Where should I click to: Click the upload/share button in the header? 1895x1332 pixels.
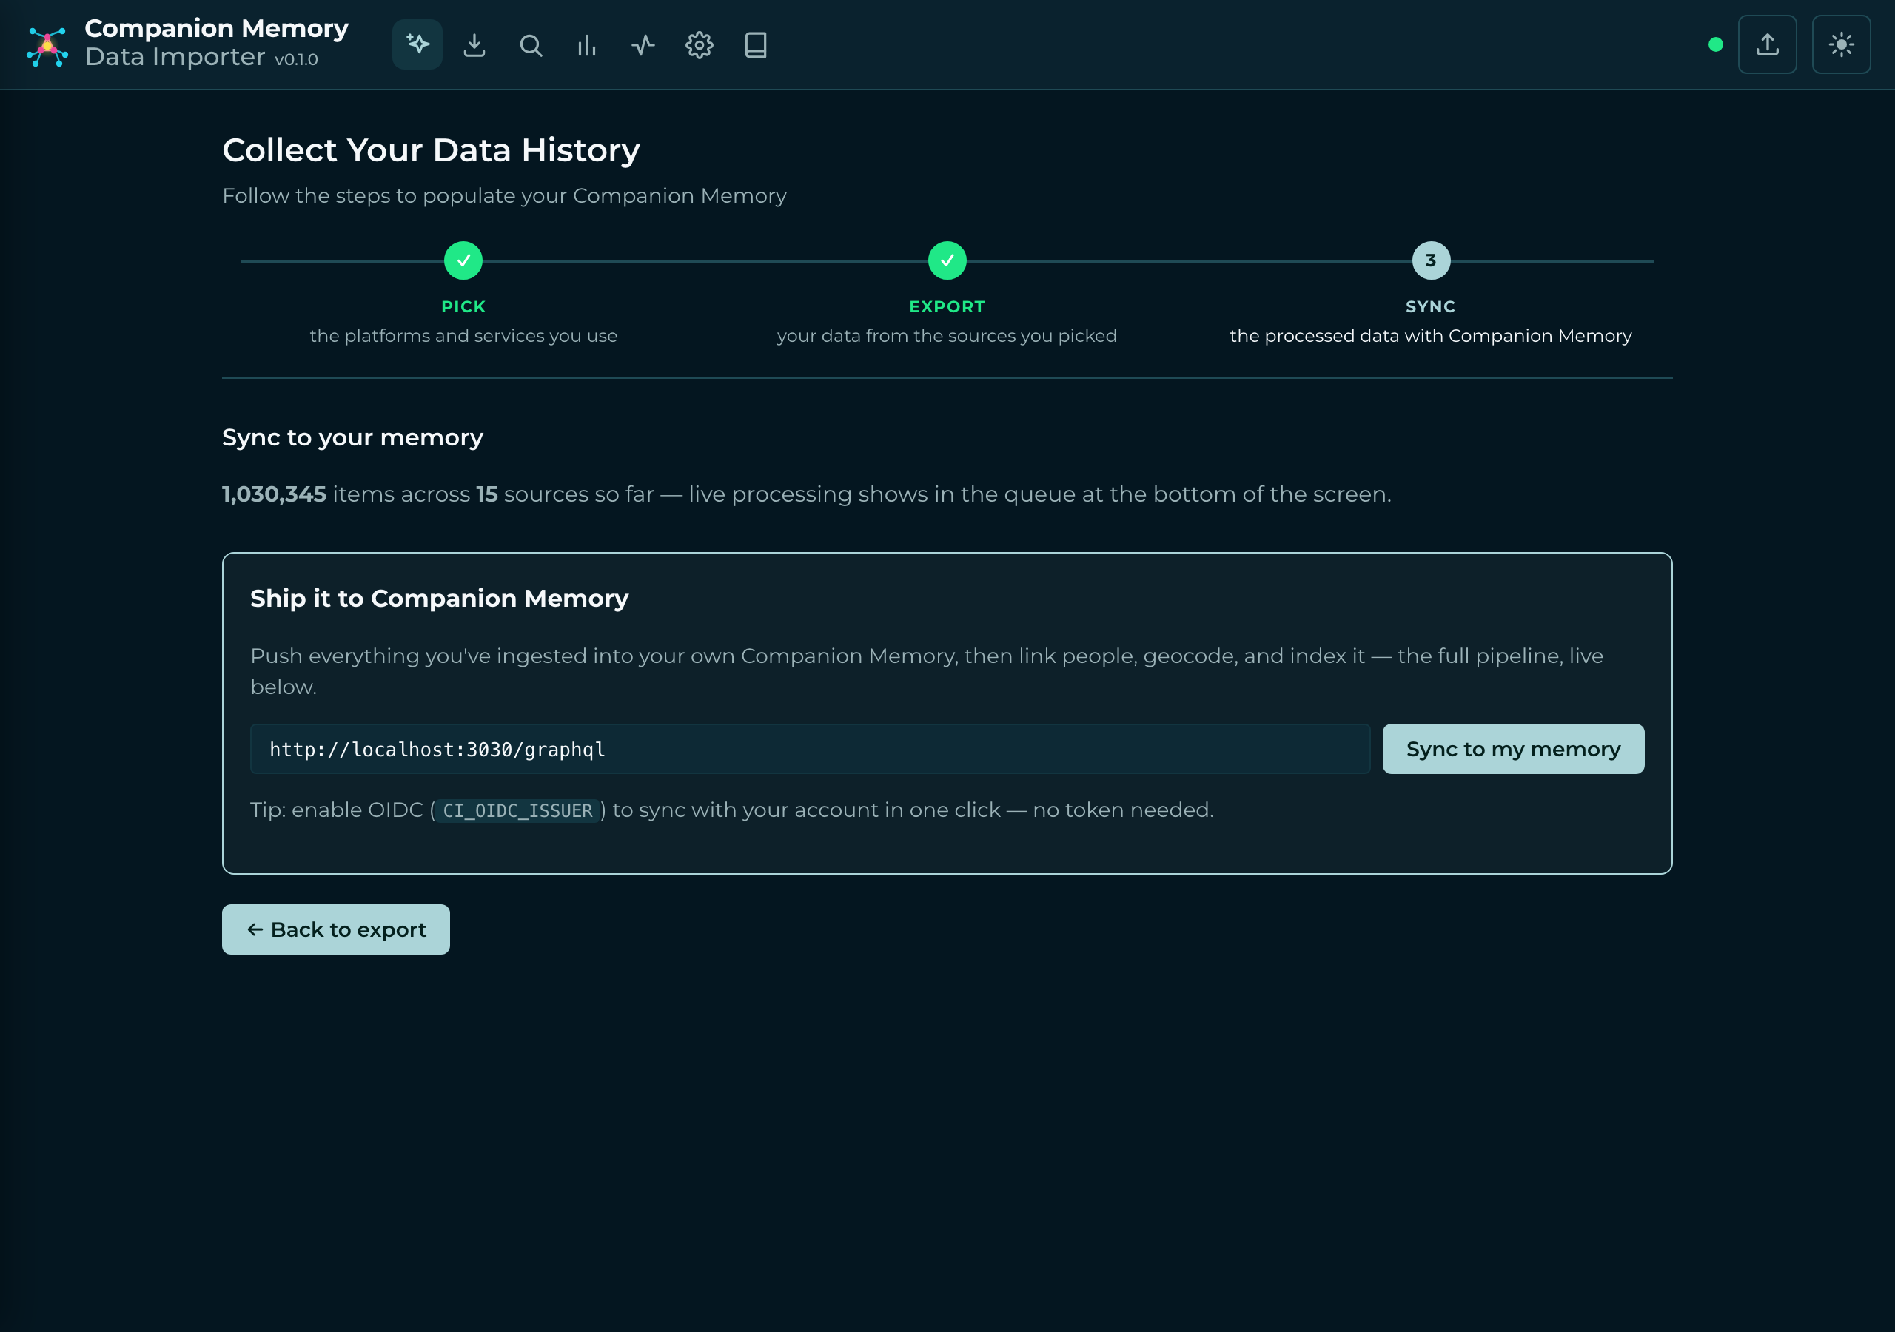[1767, 44]
